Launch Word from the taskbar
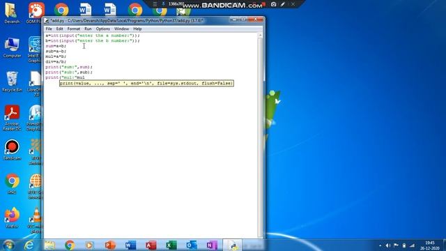The image size is (446, 251). coord(130,245)
